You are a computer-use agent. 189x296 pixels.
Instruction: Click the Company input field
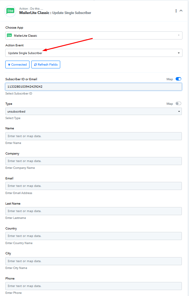[x=93, y=161]
